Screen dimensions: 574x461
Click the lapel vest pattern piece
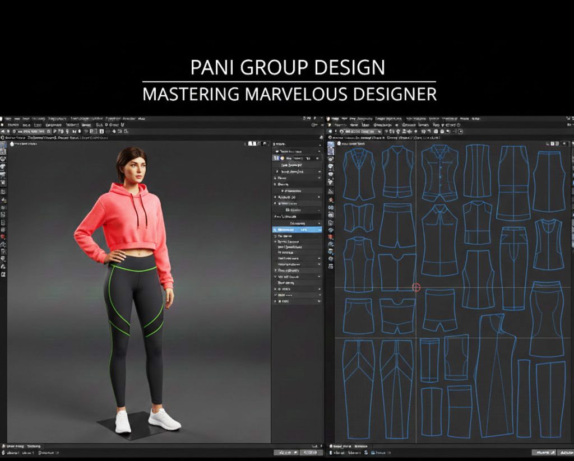pyautogui.click(x=359, y=174)
